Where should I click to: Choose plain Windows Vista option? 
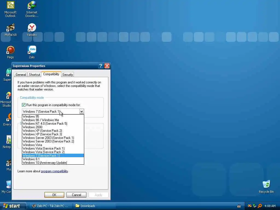pyautogui.click(x=53, y=145)
